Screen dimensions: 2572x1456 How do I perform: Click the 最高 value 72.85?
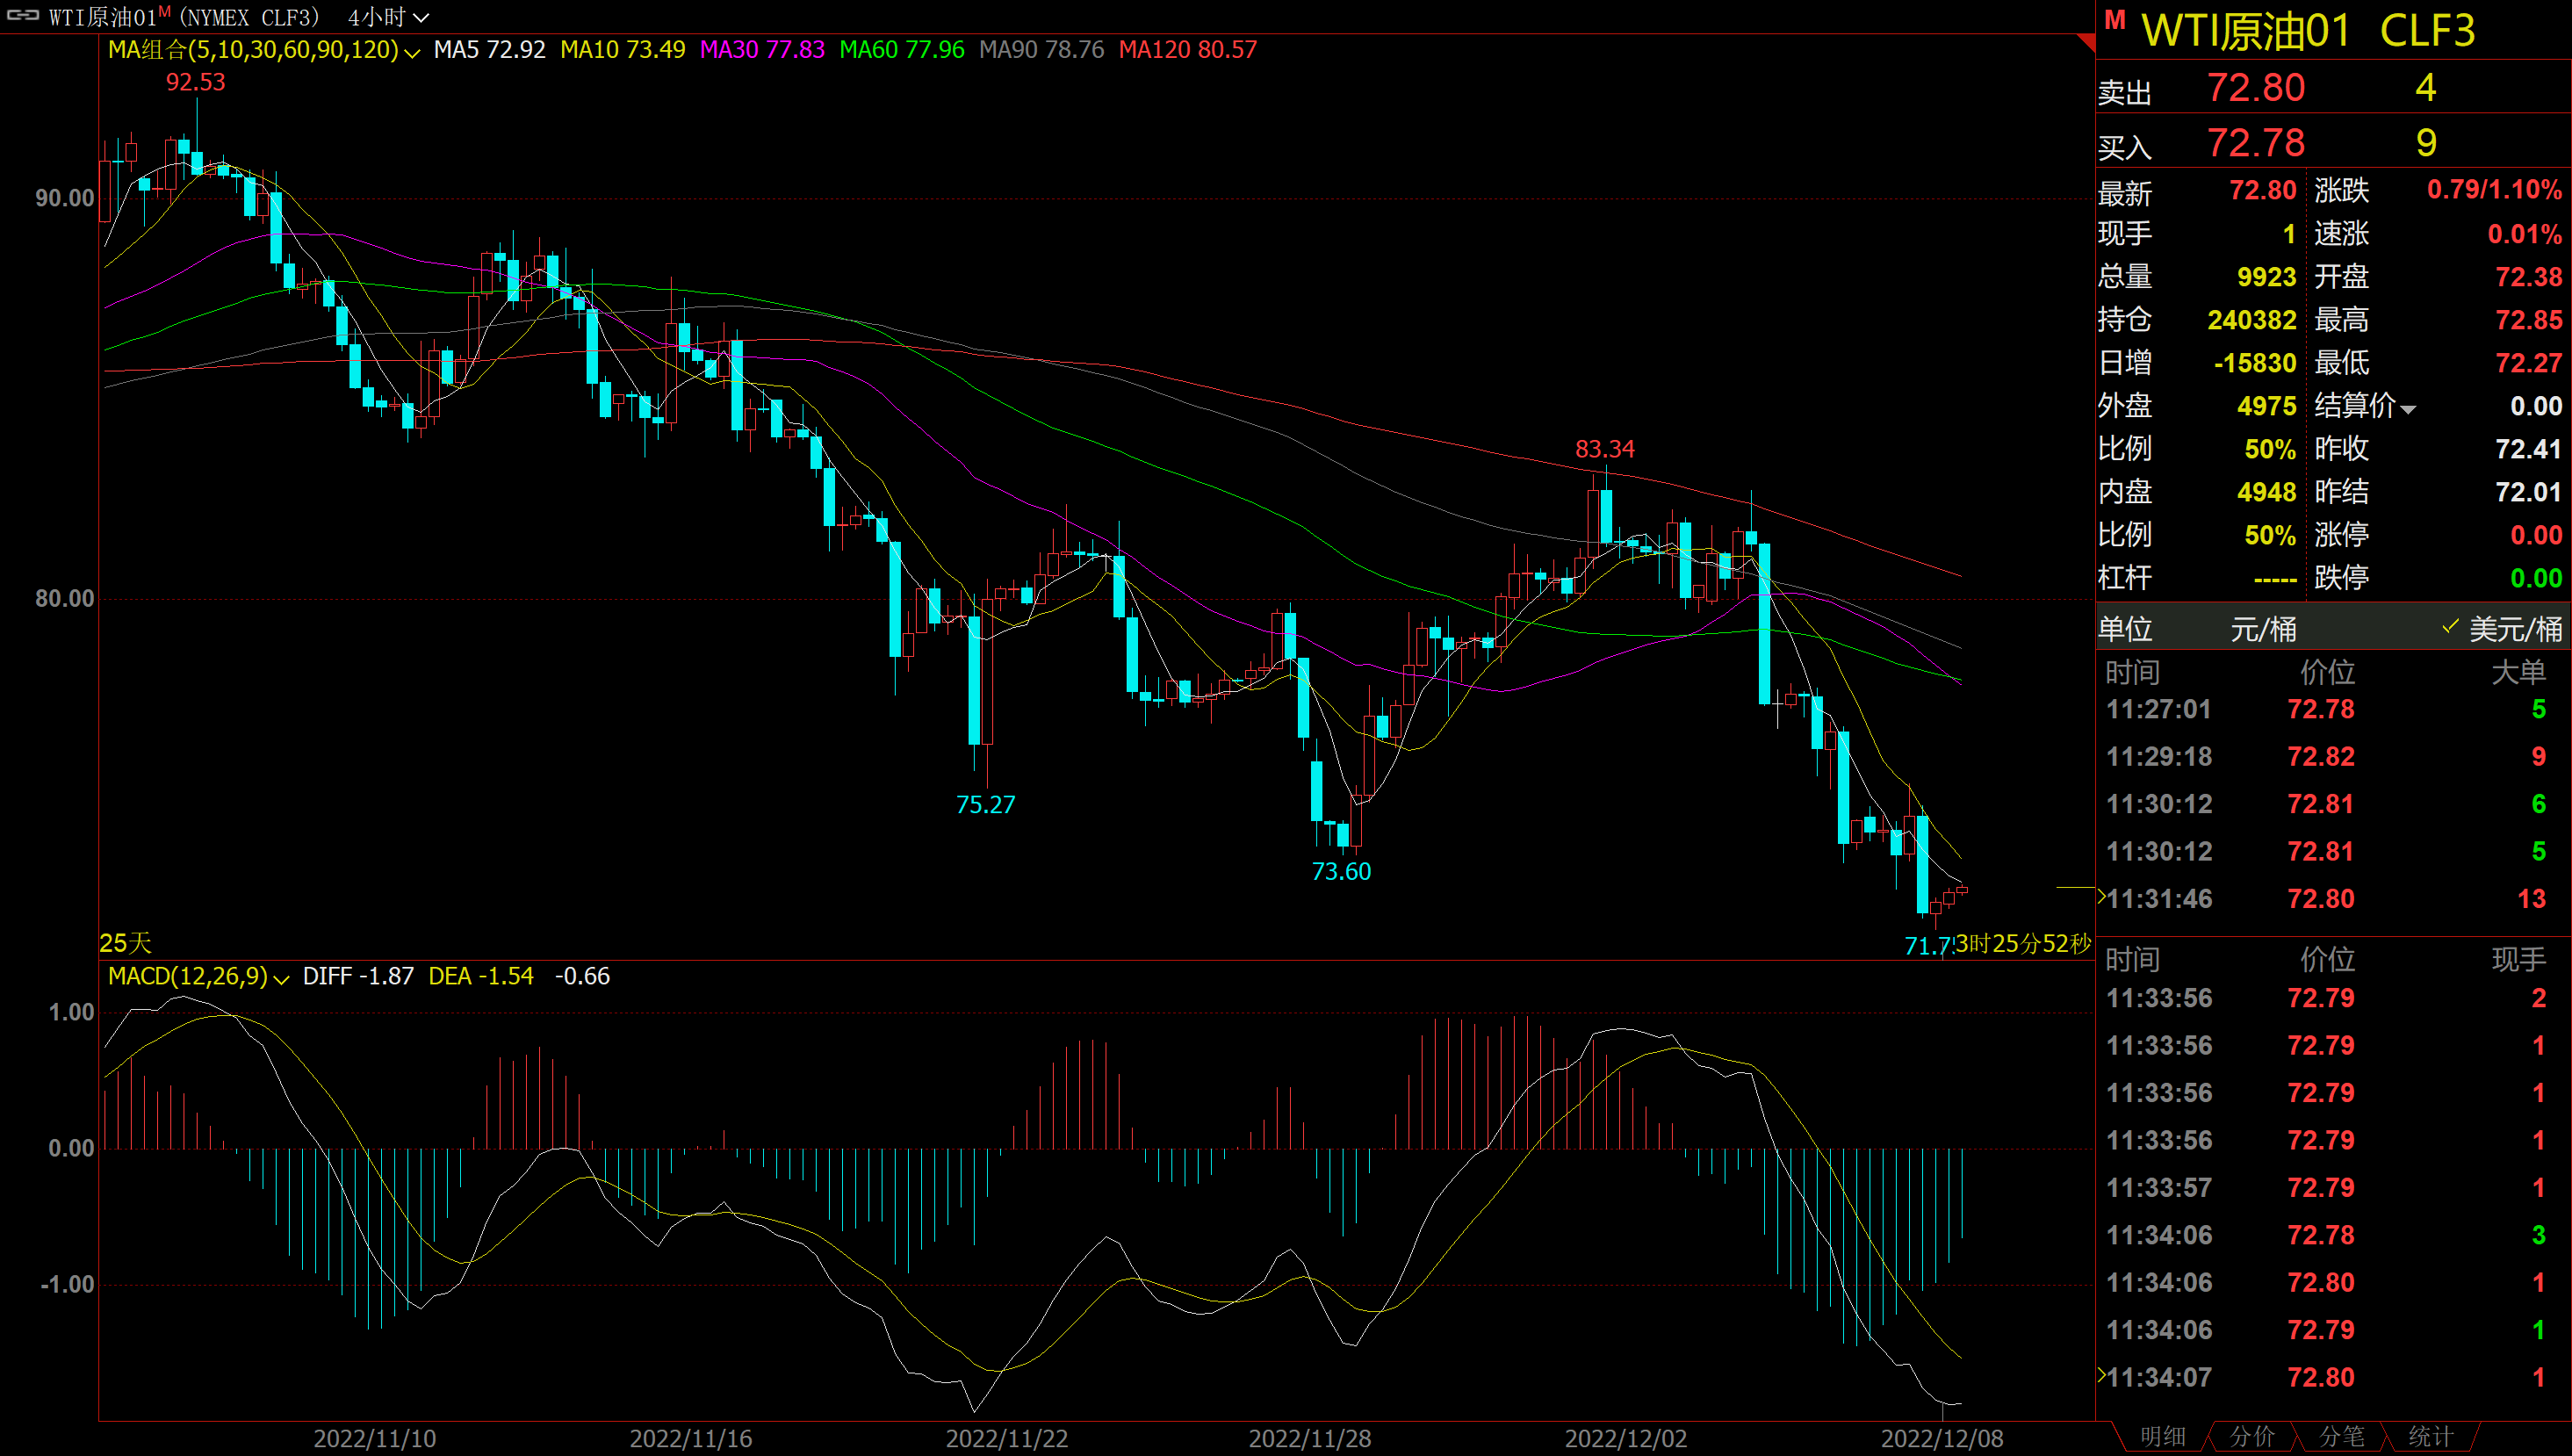point(2528,320)
